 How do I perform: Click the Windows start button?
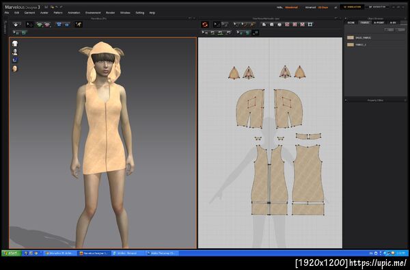point(11,254)
